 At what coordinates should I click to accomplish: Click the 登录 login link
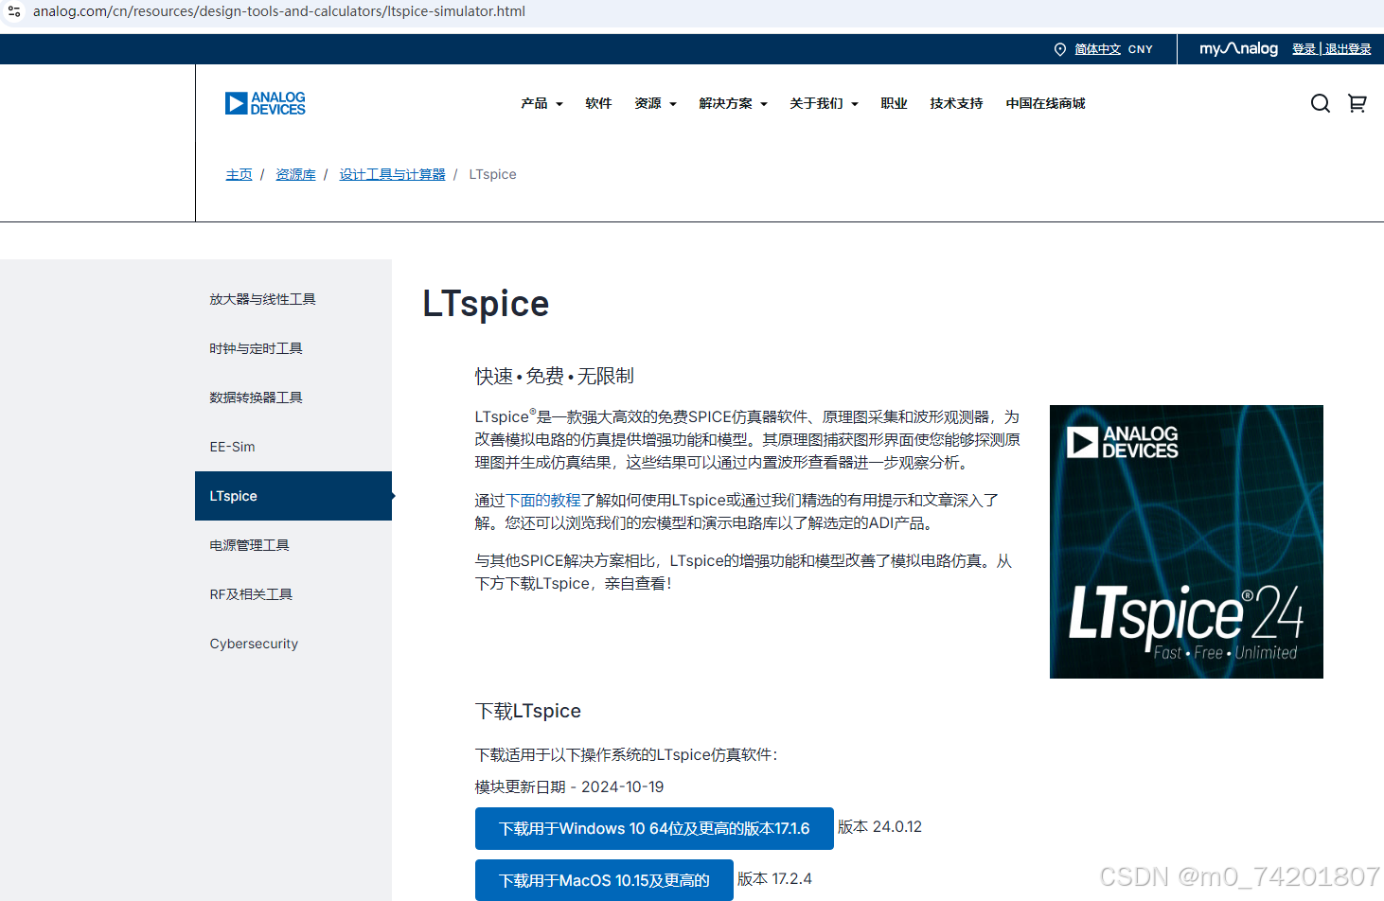1304,49
